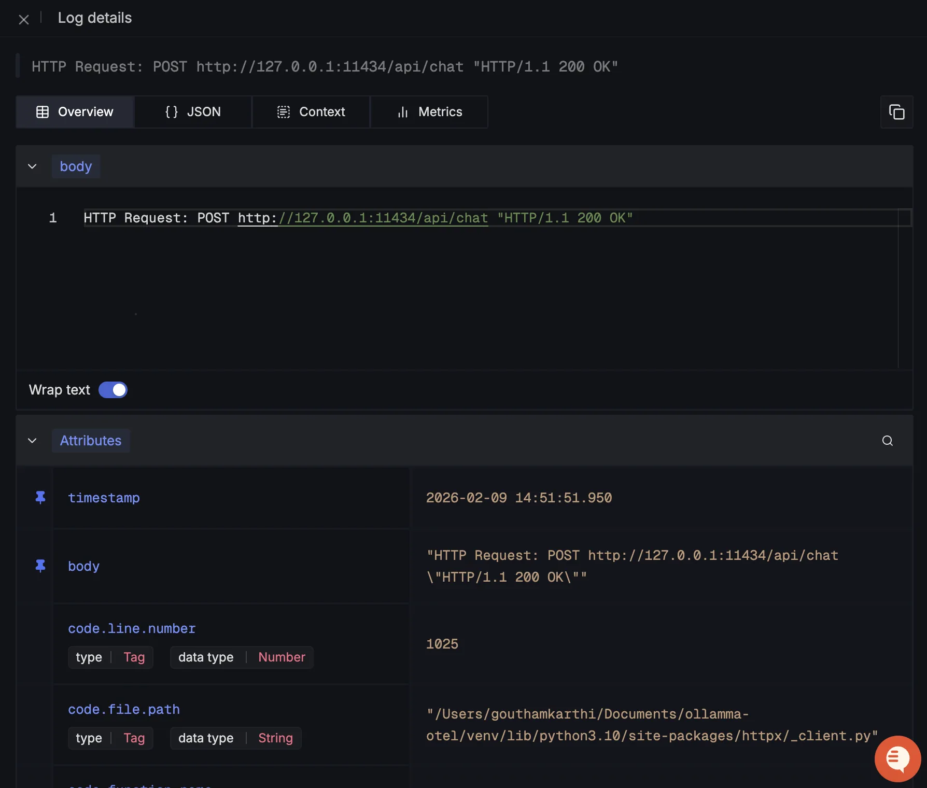This screenshot has width=927, height=788.
Task: Click the JSON braces icon
Action: click(x=172, y=112)
